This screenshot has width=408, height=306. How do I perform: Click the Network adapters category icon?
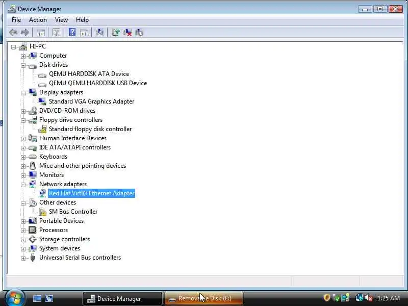[x=33, y=184]
